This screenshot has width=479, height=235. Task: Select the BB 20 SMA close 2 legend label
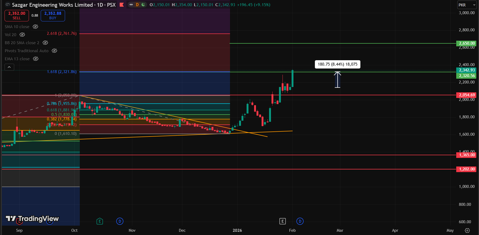(x=22, y=43)
